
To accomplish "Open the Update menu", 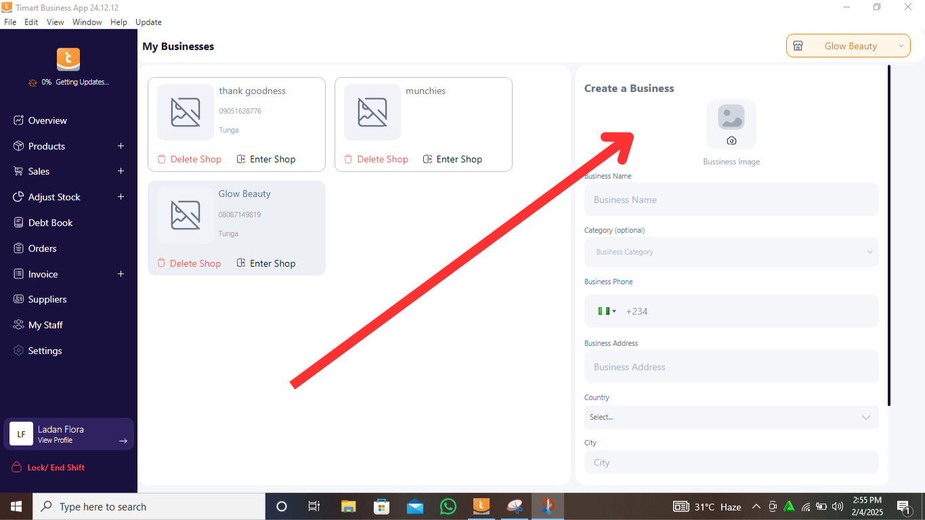I will [148, 22].
